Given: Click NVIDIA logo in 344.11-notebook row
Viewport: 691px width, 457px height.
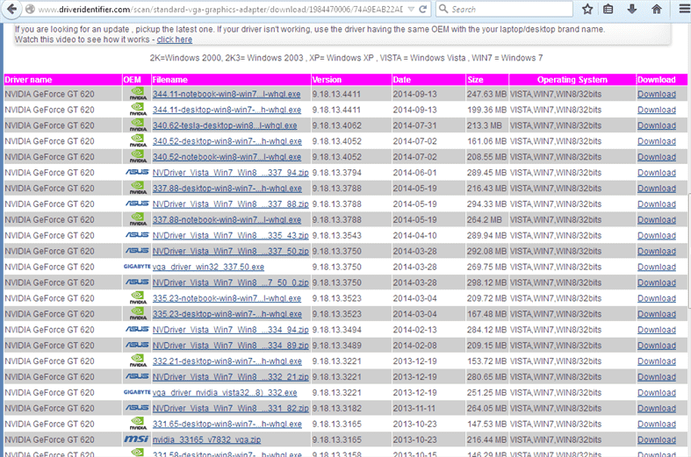Looking at the screenshot, I should (138, 94).
